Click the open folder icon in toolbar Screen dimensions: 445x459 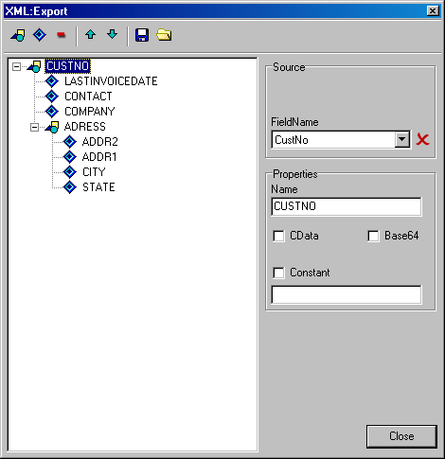point(164,35)
